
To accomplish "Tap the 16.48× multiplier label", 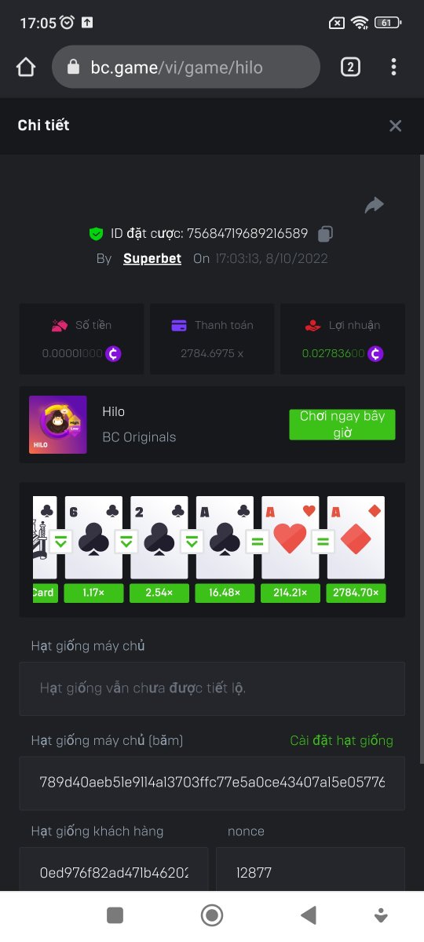I will point(225,593).
